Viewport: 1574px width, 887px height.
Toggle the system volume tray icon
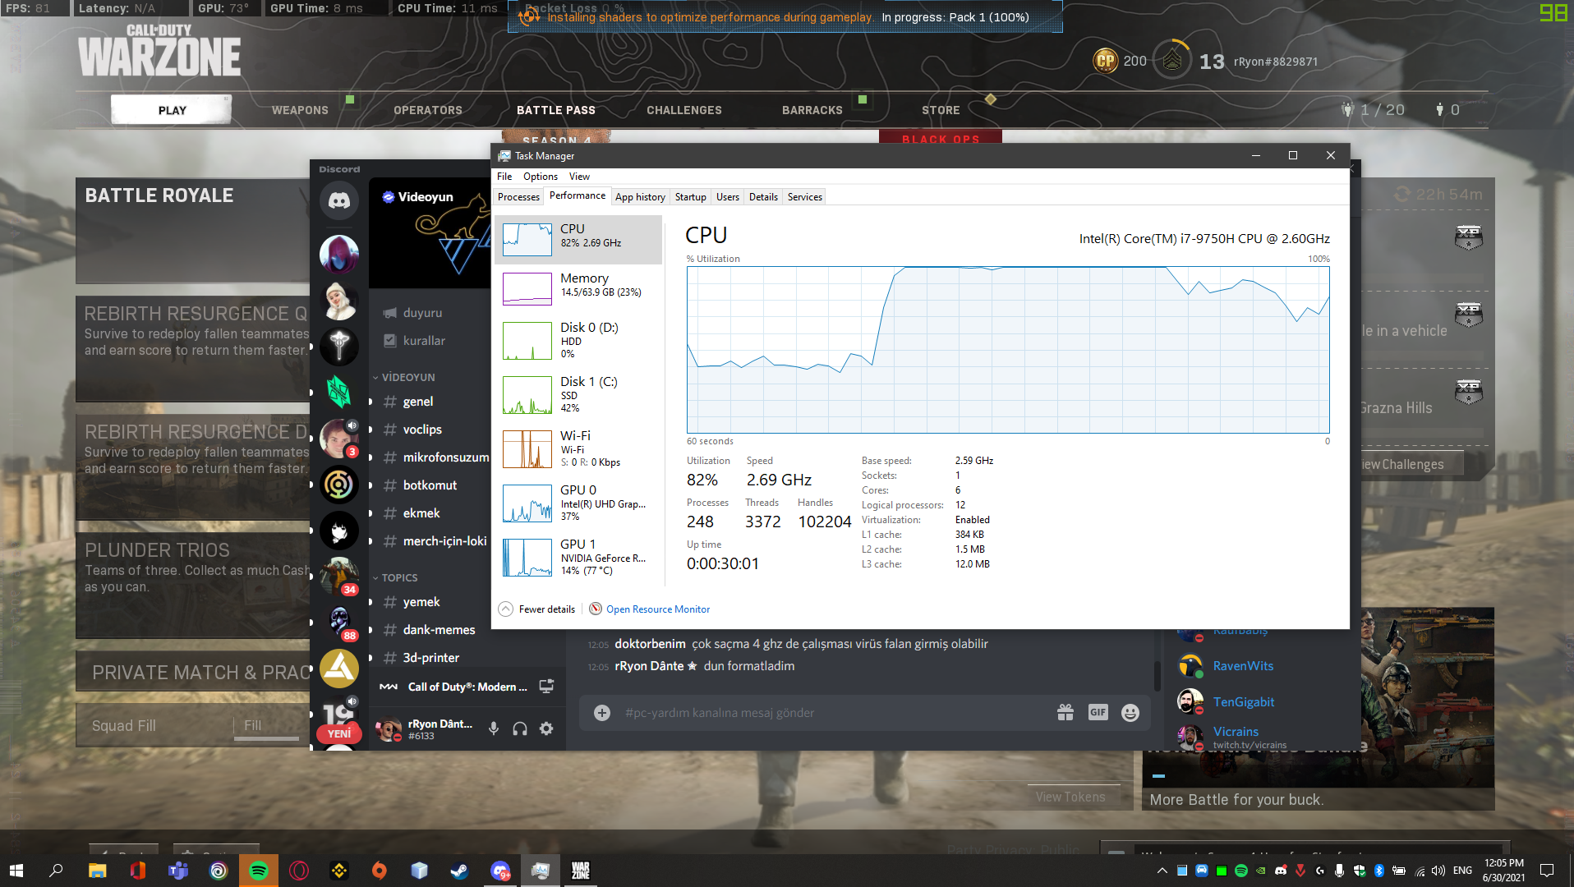pyautogui.click(x=1438, y=871)
